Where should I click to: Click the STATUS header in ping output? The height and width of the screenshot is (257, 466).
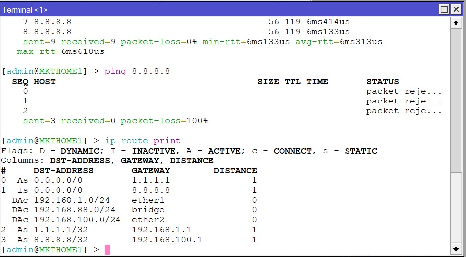pos(382,81)
